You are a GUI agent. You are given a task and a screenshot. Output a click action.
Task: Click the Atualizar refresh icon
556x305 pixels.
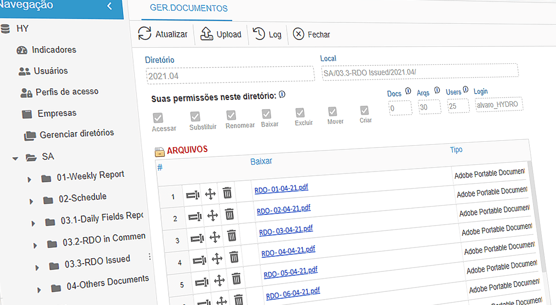point(145,34)
